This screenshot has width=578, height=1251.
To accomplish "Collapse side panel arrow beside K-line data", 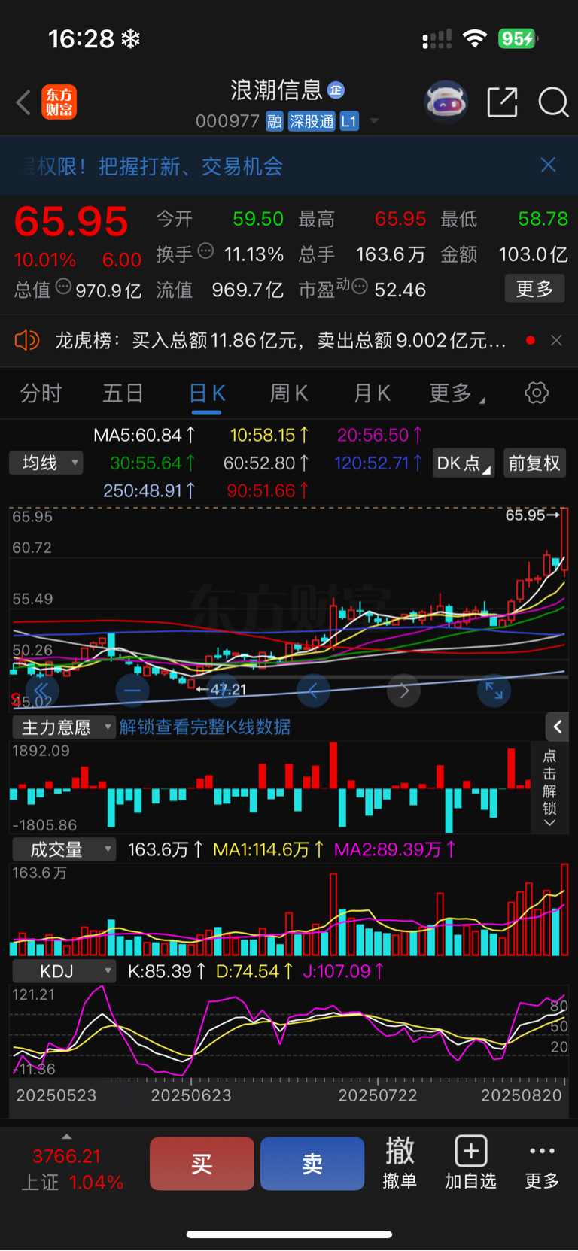I will click(x=557, y=727).
